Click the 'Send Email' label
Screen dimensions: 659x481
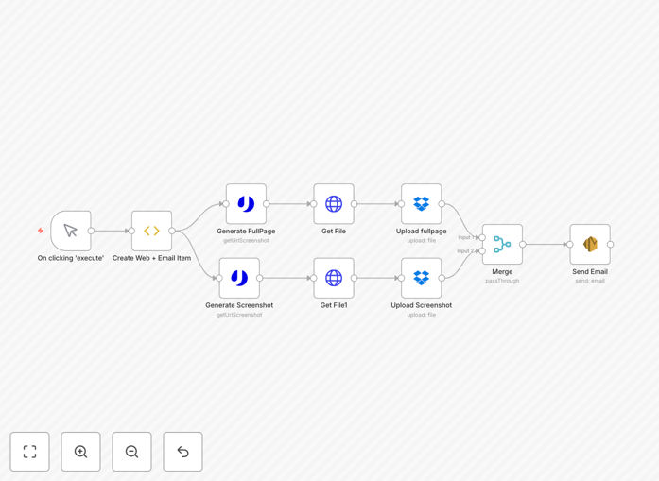pos(590,272)
